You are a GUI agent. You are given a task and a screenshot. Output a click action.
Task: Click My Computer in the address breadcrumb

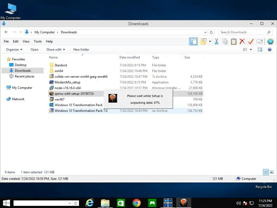click(x=45, y=32)
